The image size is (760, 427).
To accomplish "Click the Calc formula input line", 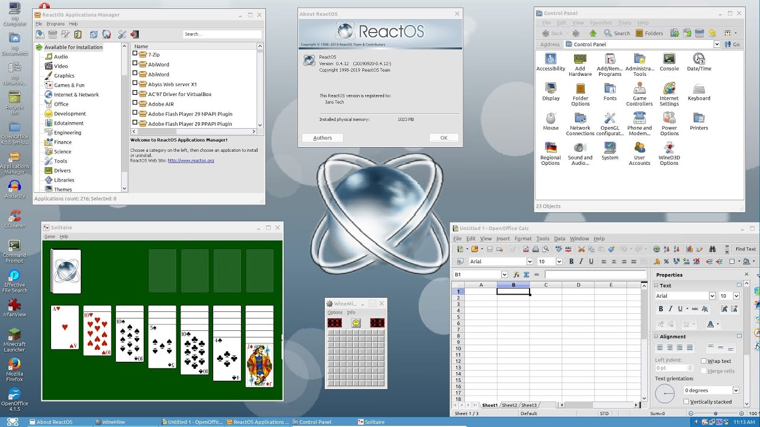I will click(x=595, y=275).
